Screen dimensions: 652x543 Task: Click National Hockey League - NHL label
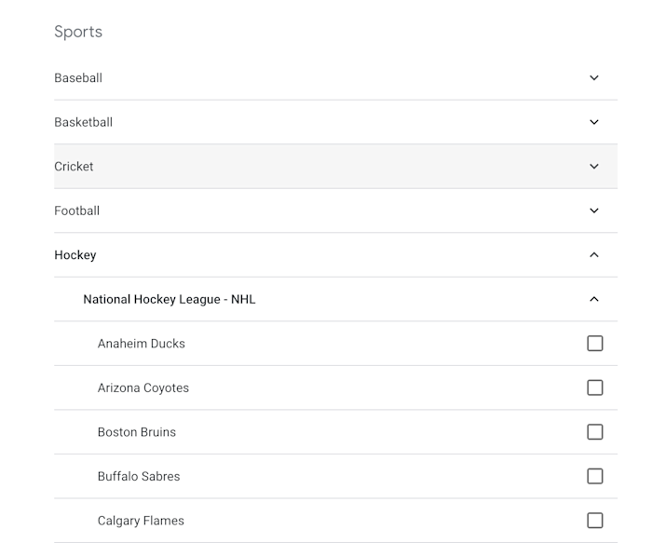(169, 299)
